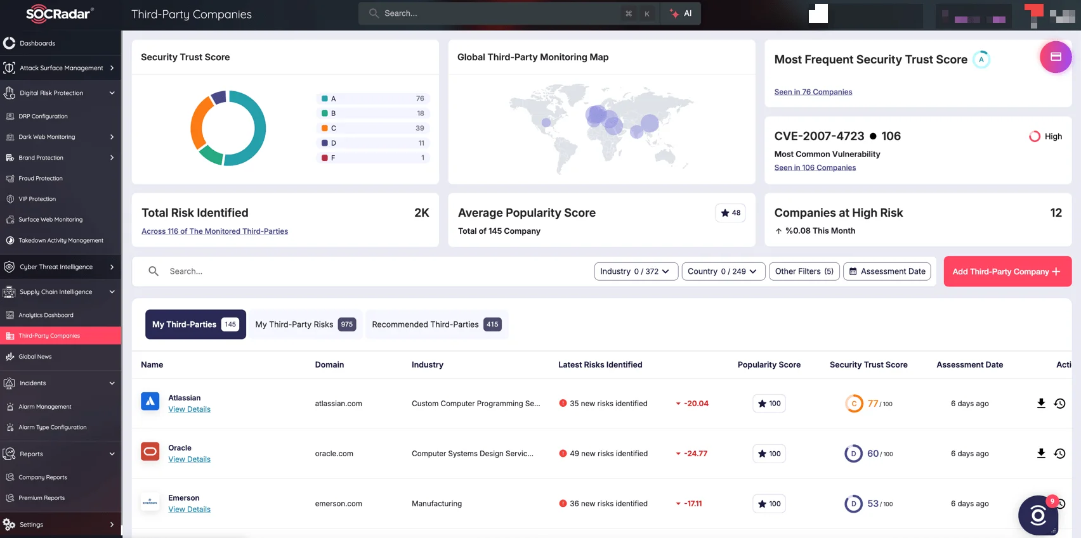Open assessment history for Atlassian
1081x538 pixels.
(1059, 403)
